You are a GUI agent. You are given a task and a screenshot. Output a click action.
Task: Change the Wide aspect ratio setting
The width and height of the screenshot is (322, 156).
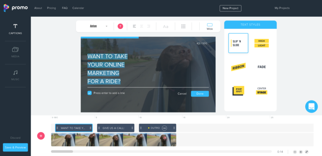tap(210, 26)
